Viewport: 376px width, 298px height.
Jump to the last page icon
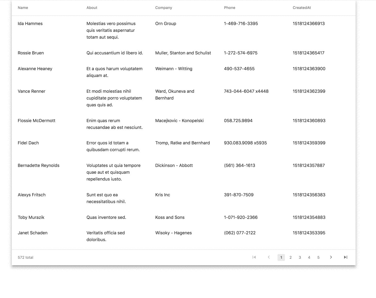[346, 257]
